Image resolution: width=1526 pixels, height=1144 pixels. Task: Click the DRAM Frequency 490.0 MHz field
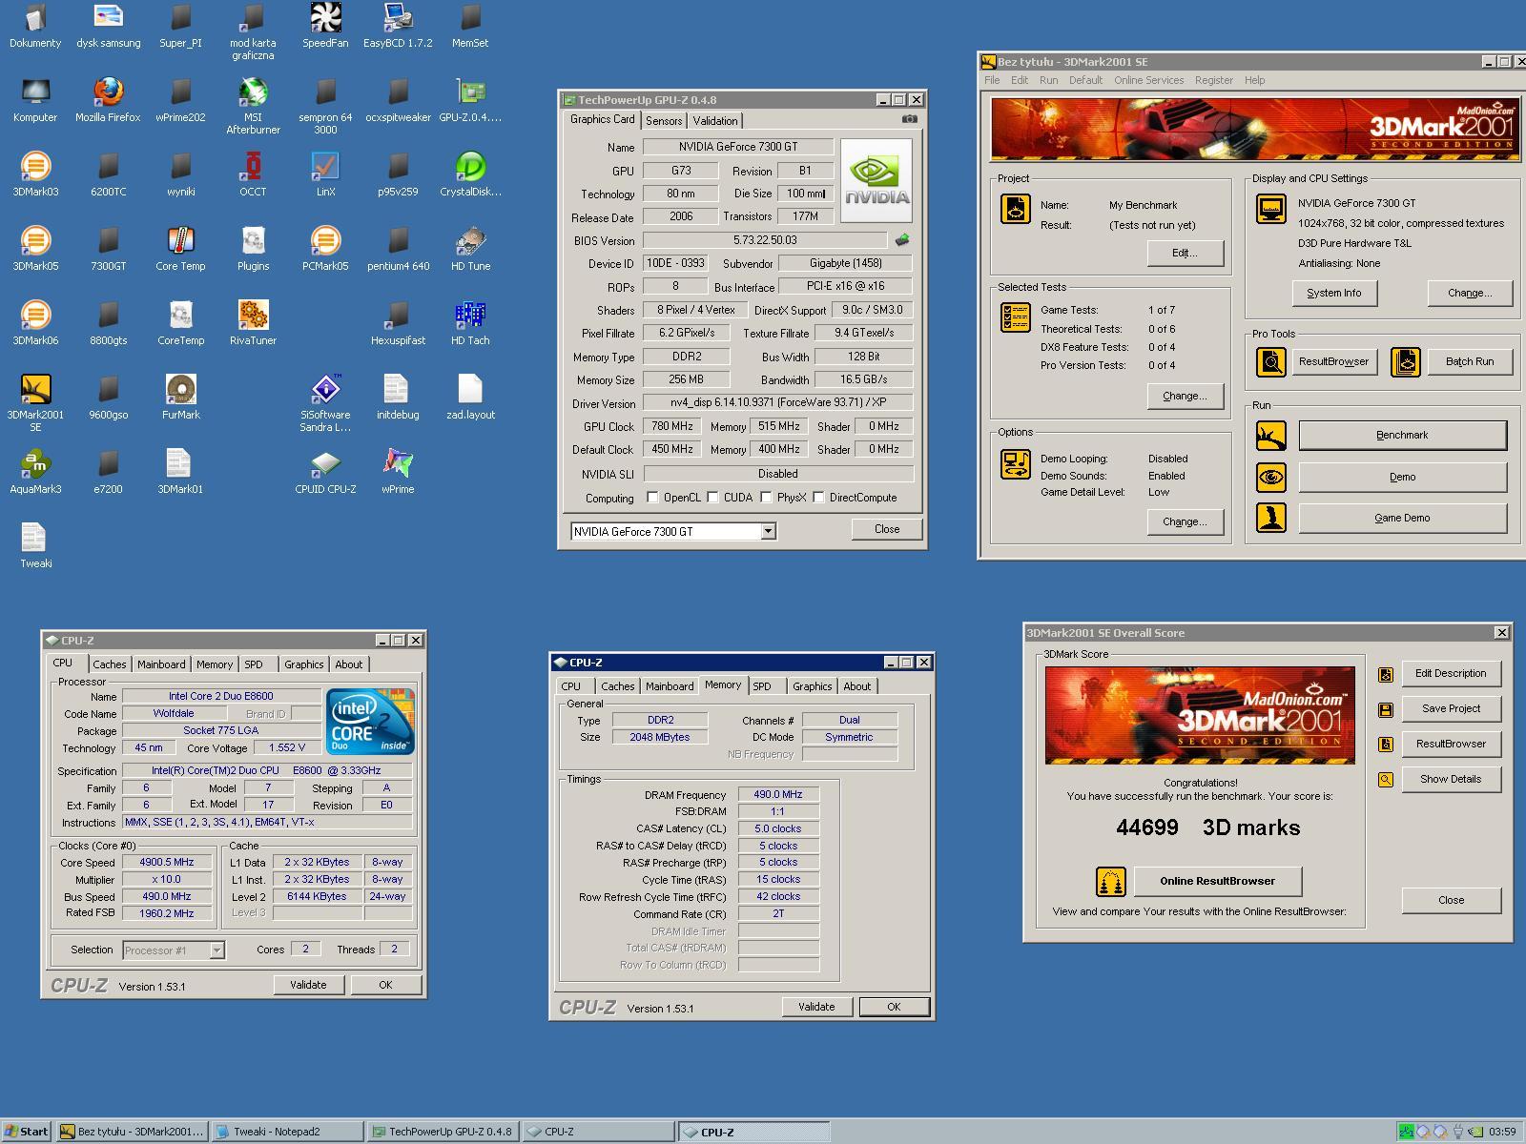click(778, 794)
